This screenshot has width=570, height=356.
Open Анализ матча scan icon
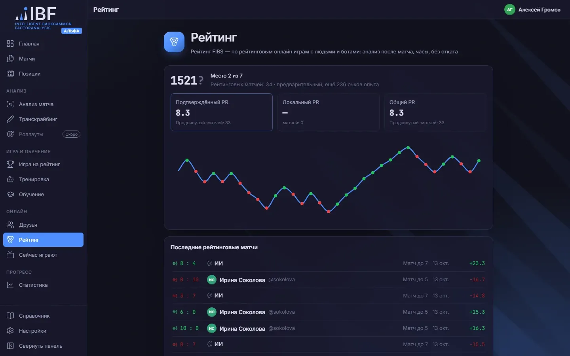coord(10,104)
